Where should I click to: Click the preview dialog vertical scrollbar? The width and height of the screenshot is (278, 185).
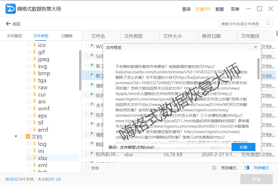258,69
